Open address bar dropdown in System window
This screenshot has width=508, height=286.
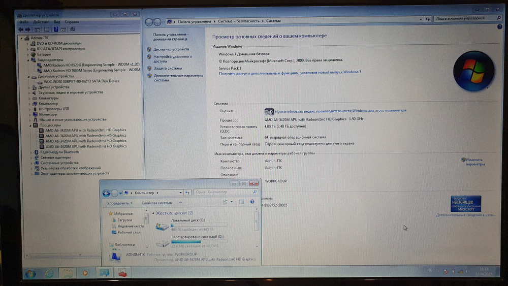421,19
